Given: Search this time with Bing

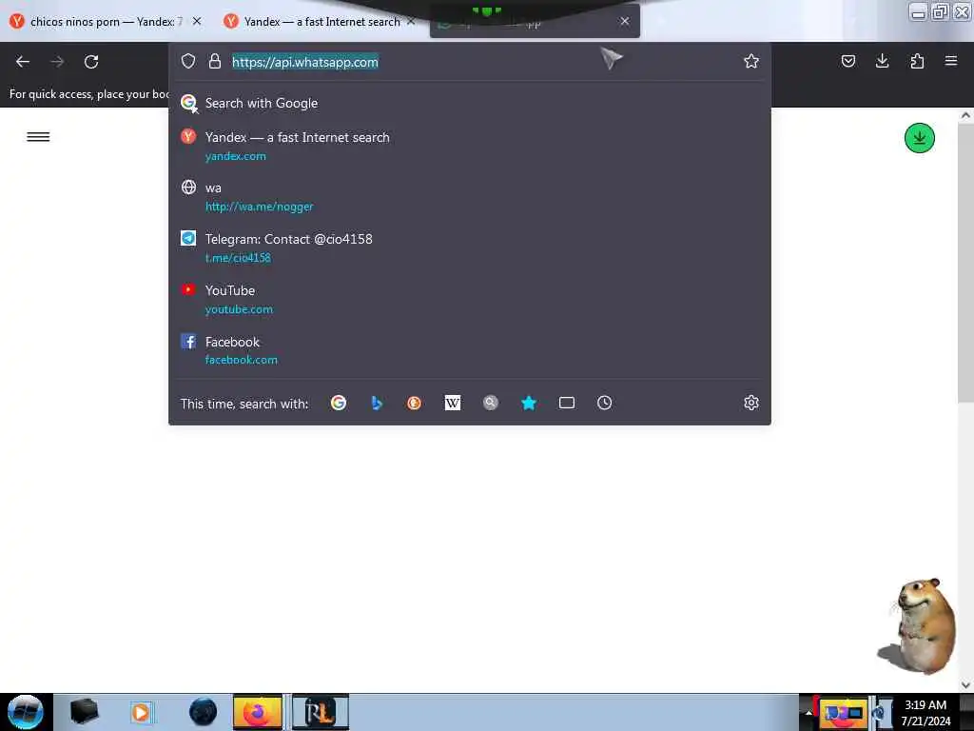Looking at the screenshot, I should tap(377, 403).
